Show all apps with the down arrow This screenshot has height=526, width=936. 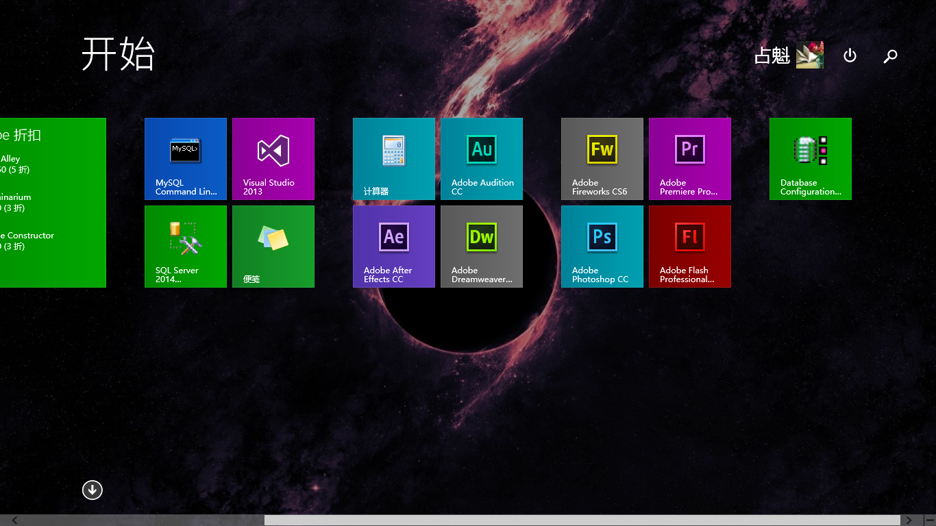click(93, 490)
